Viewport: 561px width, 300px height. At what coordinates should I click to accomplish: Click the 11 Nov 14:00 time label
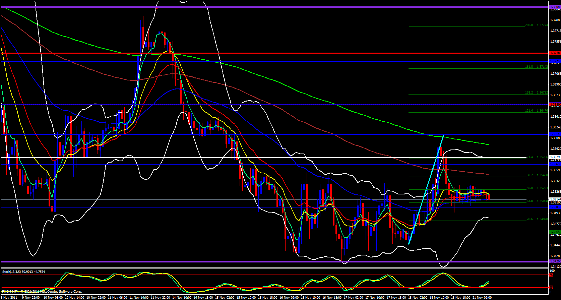[139, 297]
